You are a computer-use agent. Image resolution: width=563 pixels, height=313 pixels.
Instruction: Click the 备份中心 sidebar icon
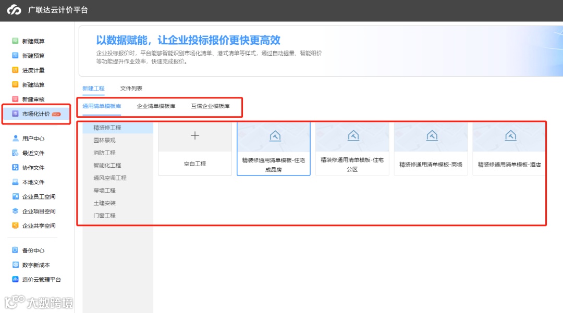[x=15, y=251]
